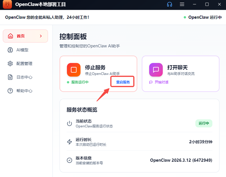The width and height of the screenshot is (226, 177).
Task: Click the gear icon for 配置管理
Action: (10, 63)
